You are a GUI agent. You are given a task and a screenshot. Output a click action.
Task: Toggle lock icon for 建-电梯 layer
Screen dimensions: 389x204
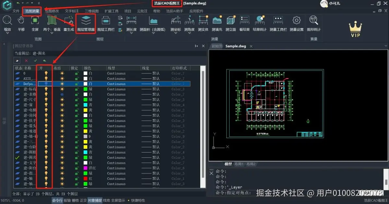[x=77, y=110]
